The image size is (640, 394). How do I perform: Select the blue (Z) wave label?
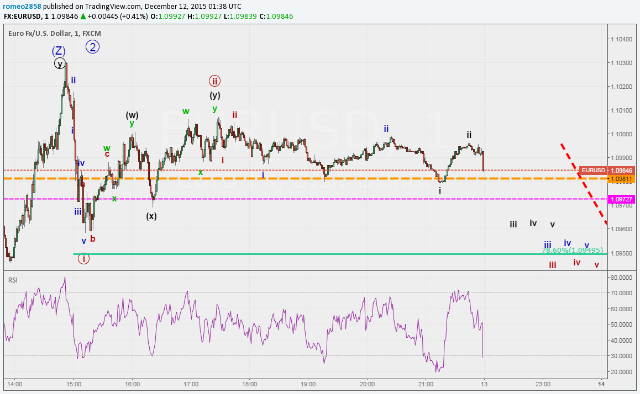[59, 51]
